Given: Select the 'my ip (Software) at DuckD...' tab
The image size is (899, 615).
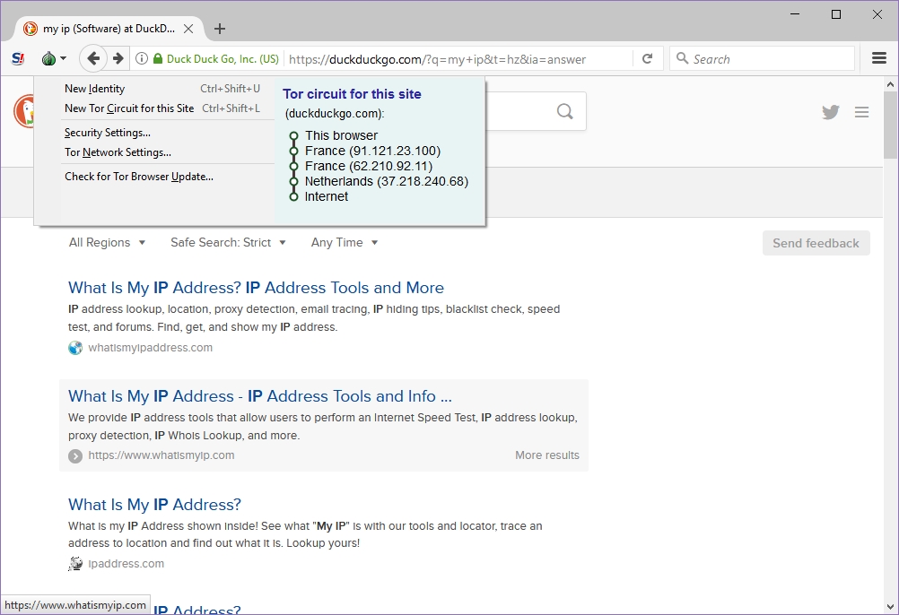Looking at the screenshot, I should click(109, 29).
